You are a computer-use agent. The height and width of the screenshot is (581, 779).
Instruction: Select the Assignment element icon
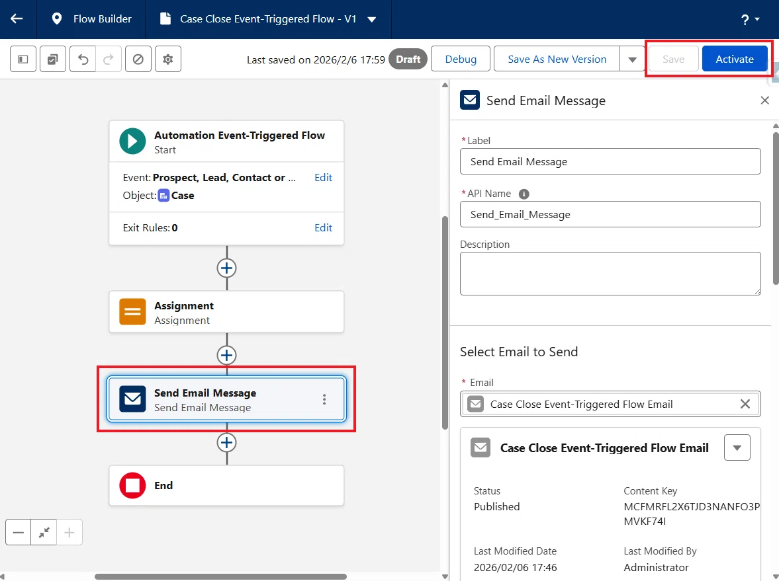pyautogui.click(x=132, y=311)
